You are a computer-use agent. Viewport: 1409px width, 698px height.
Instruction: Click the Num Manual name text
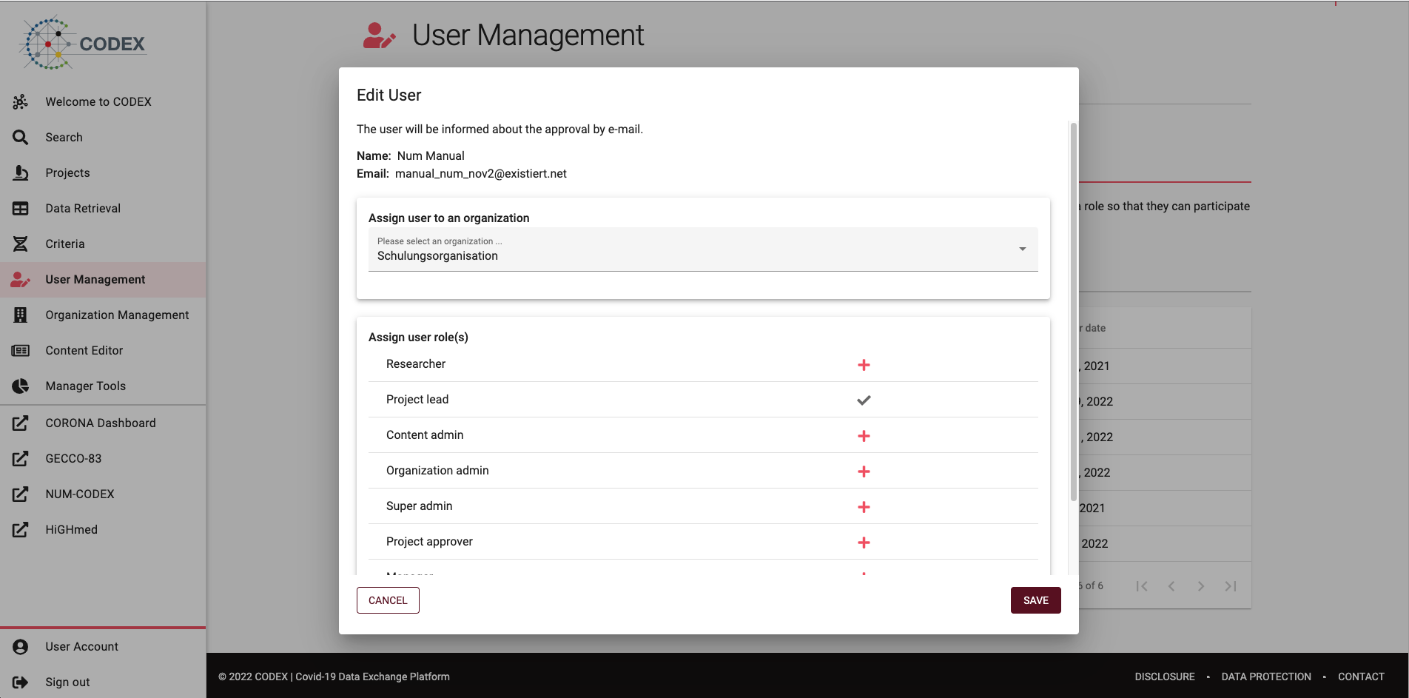pos(431,156)
